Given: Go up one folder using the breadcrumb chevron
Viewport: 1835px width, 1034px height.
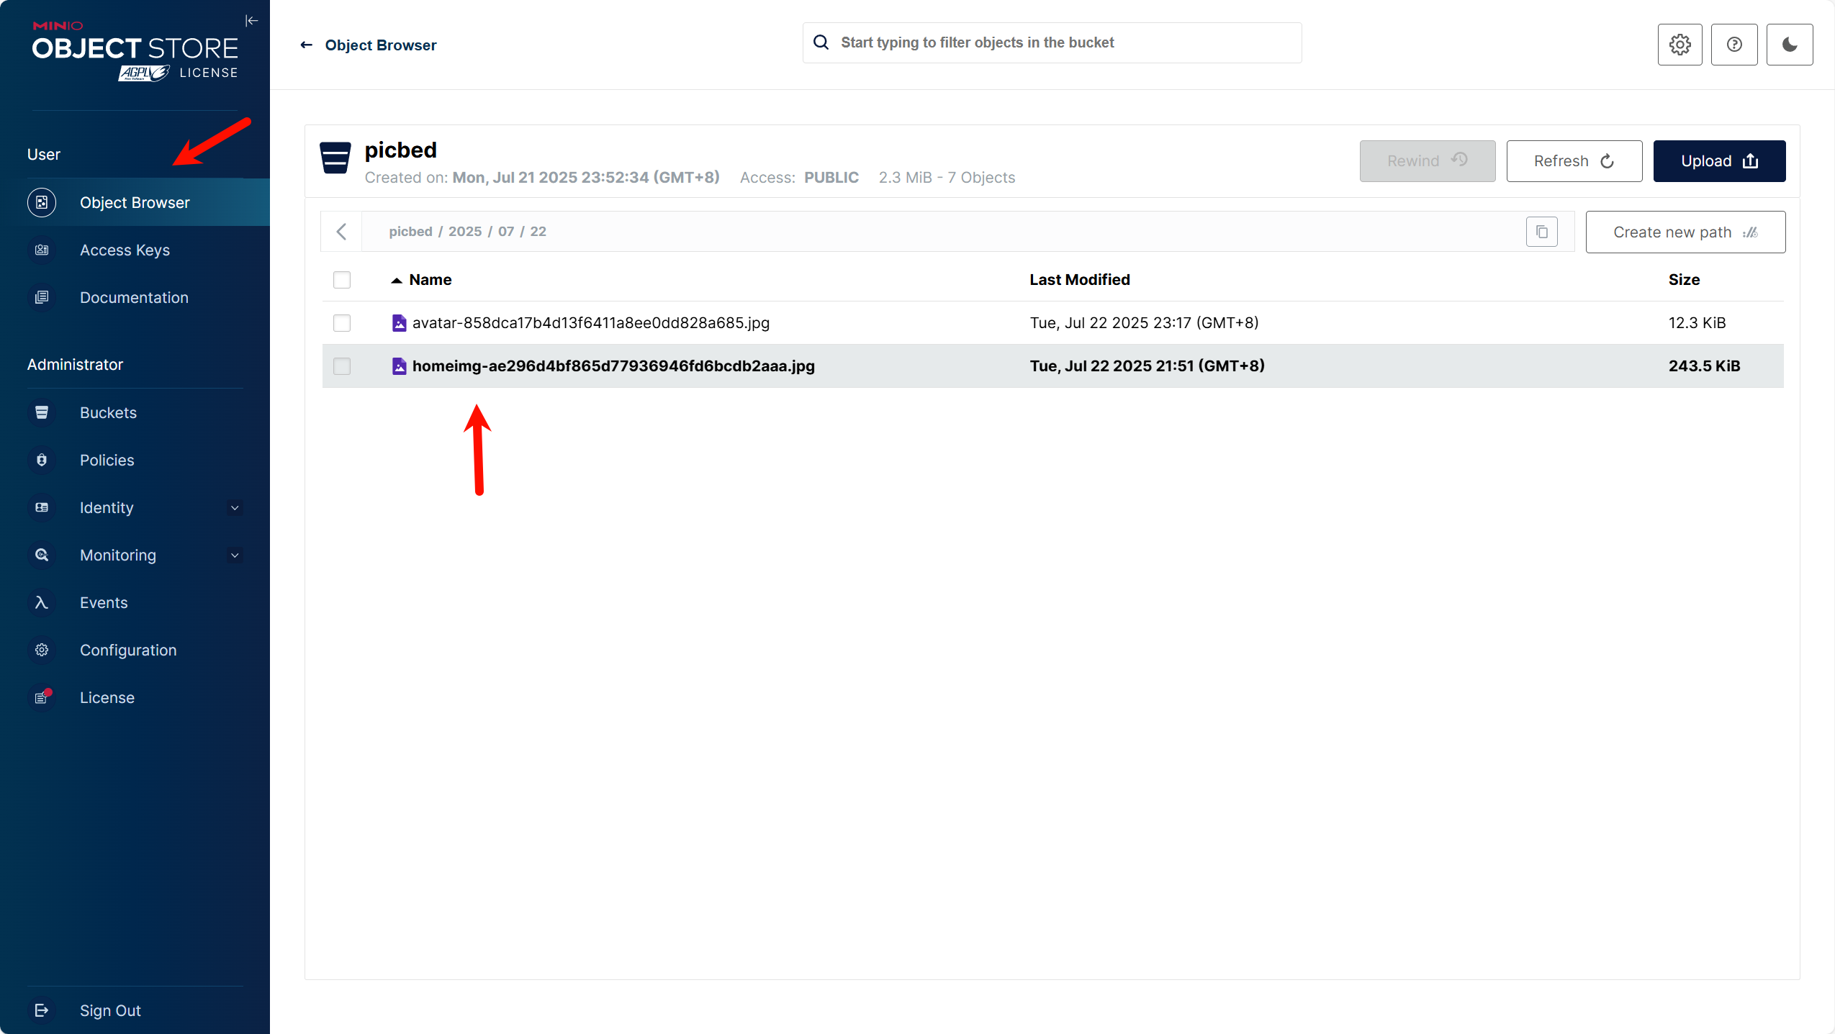Looking at the screenshot, I should pos(342,232).
